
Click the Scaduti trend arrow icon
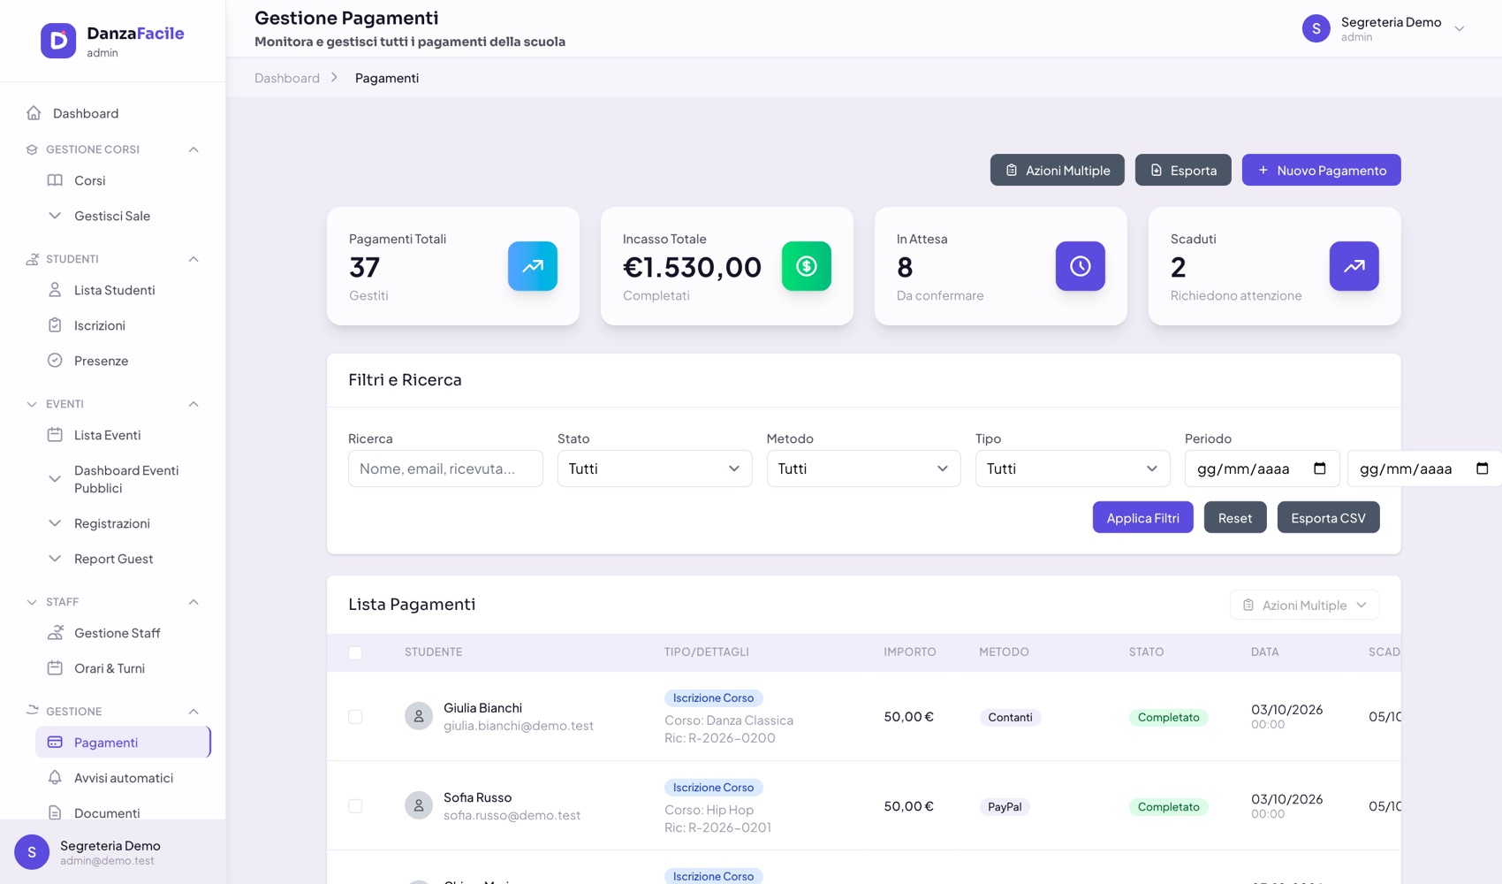[1354, 266]
